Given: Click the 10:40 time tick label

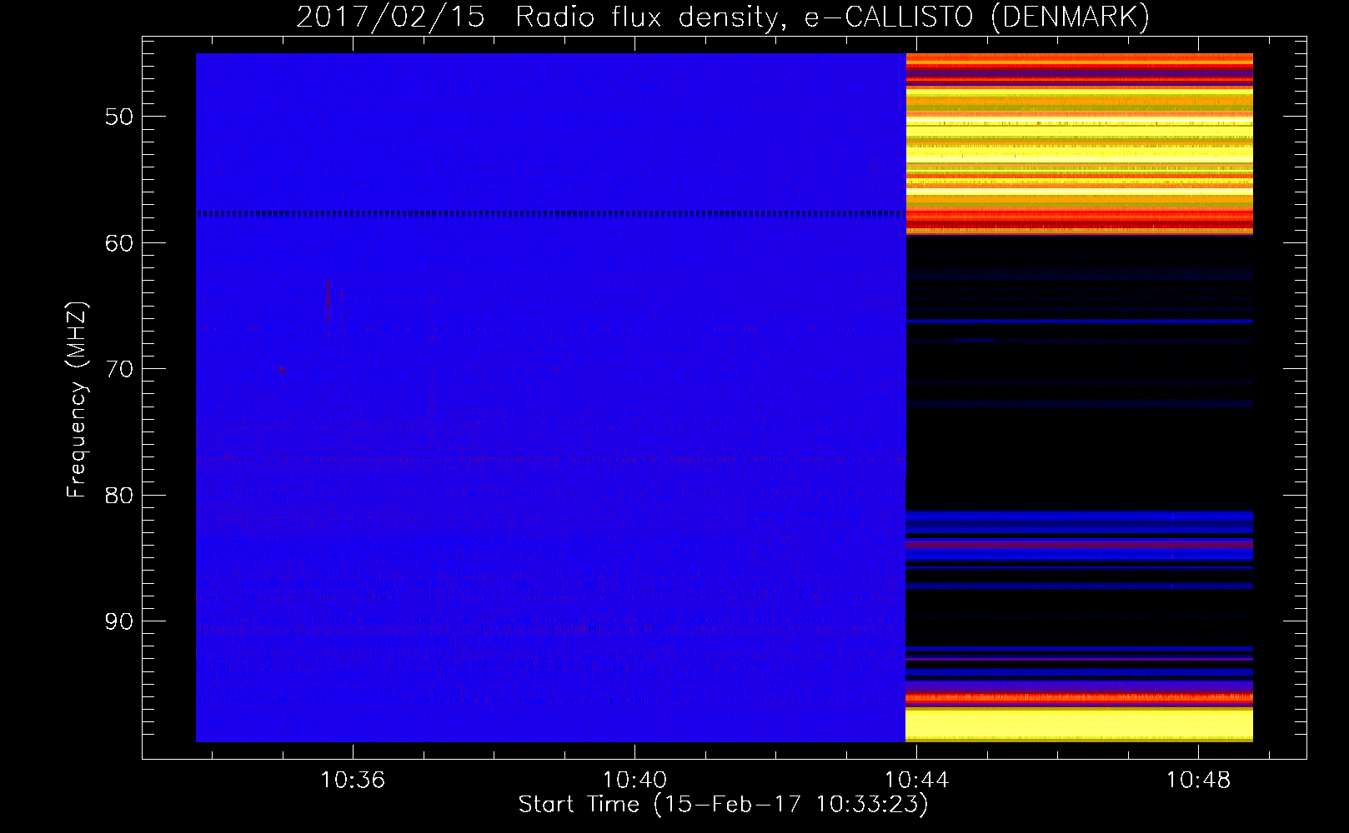Looking at the screenshot, I should click(x=634, y=781).
